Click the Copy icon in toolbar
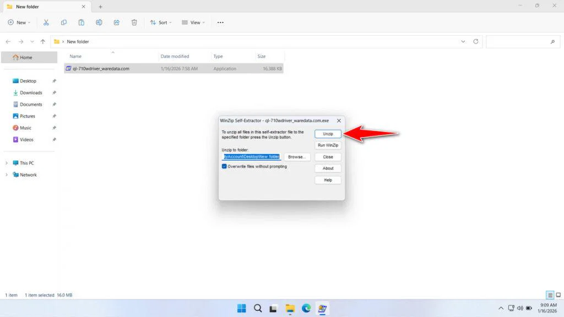Screen dimensions: 564x317 64,23
